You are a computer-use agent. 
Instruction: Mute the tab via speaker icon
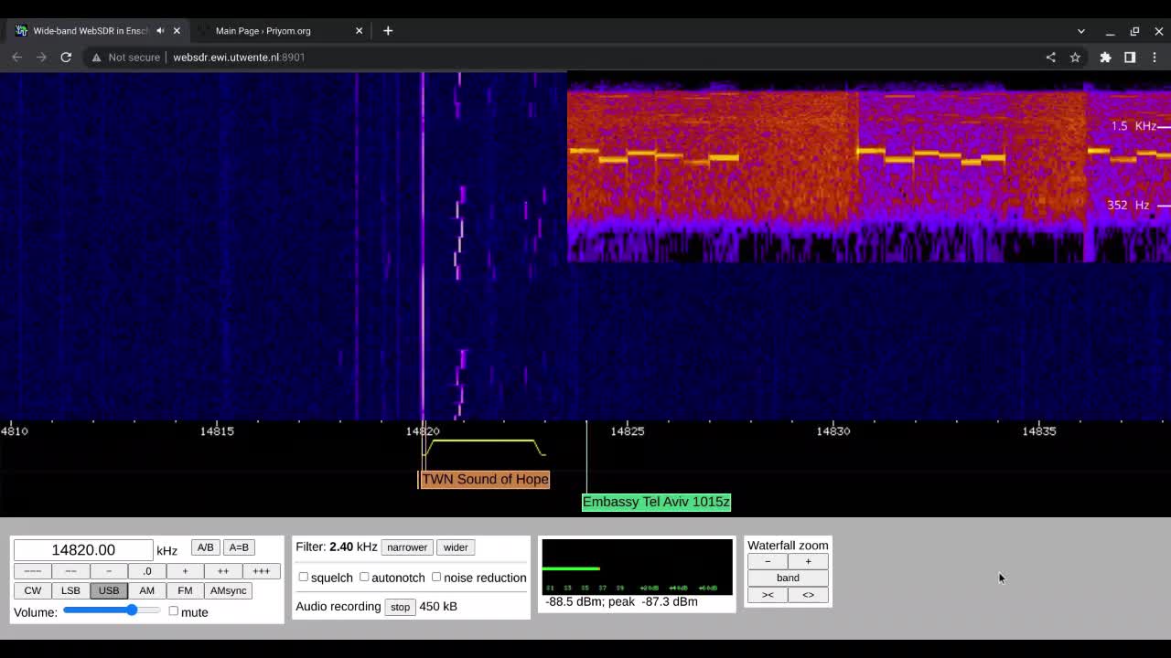click(160, 30)
